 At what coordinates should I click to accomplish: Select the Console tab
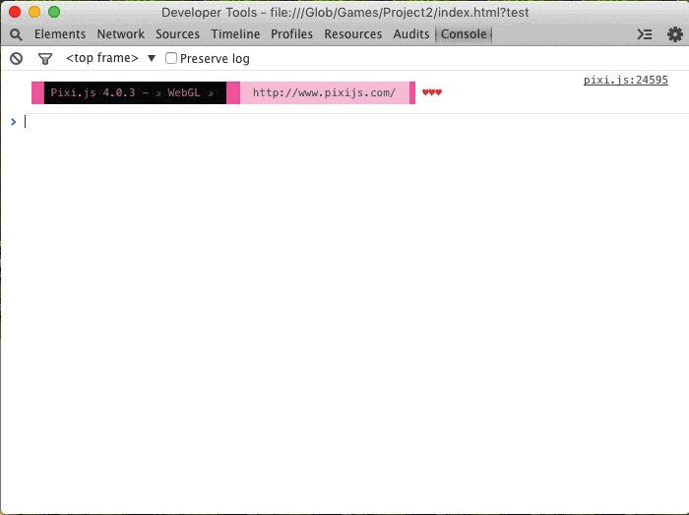click(x=464, y=34)
